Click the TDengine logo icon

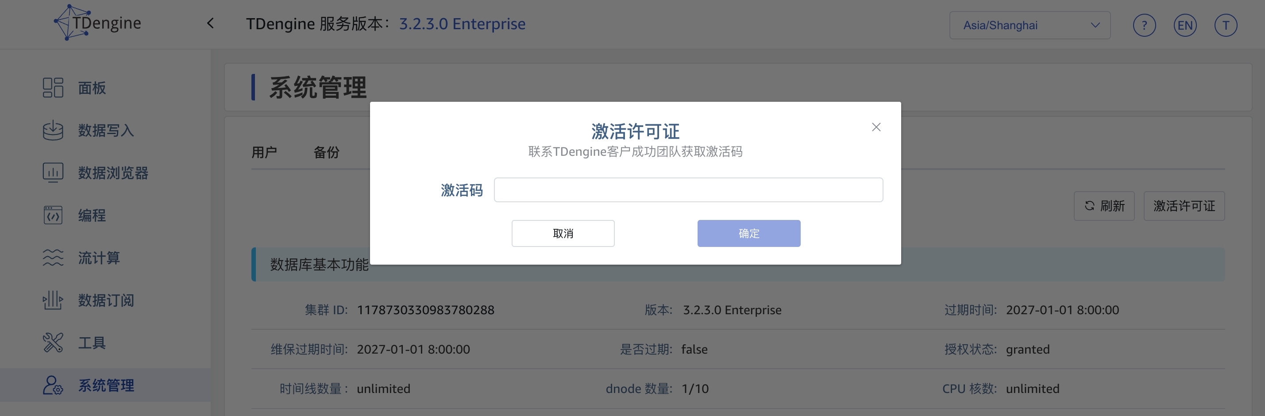pyautogui.click(x=71, y=23)
